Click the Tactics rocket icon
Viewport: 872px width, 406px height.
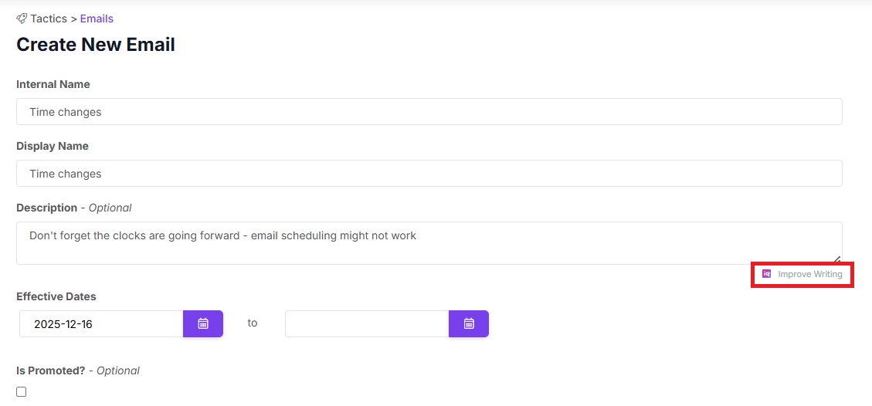click(22, 19)
